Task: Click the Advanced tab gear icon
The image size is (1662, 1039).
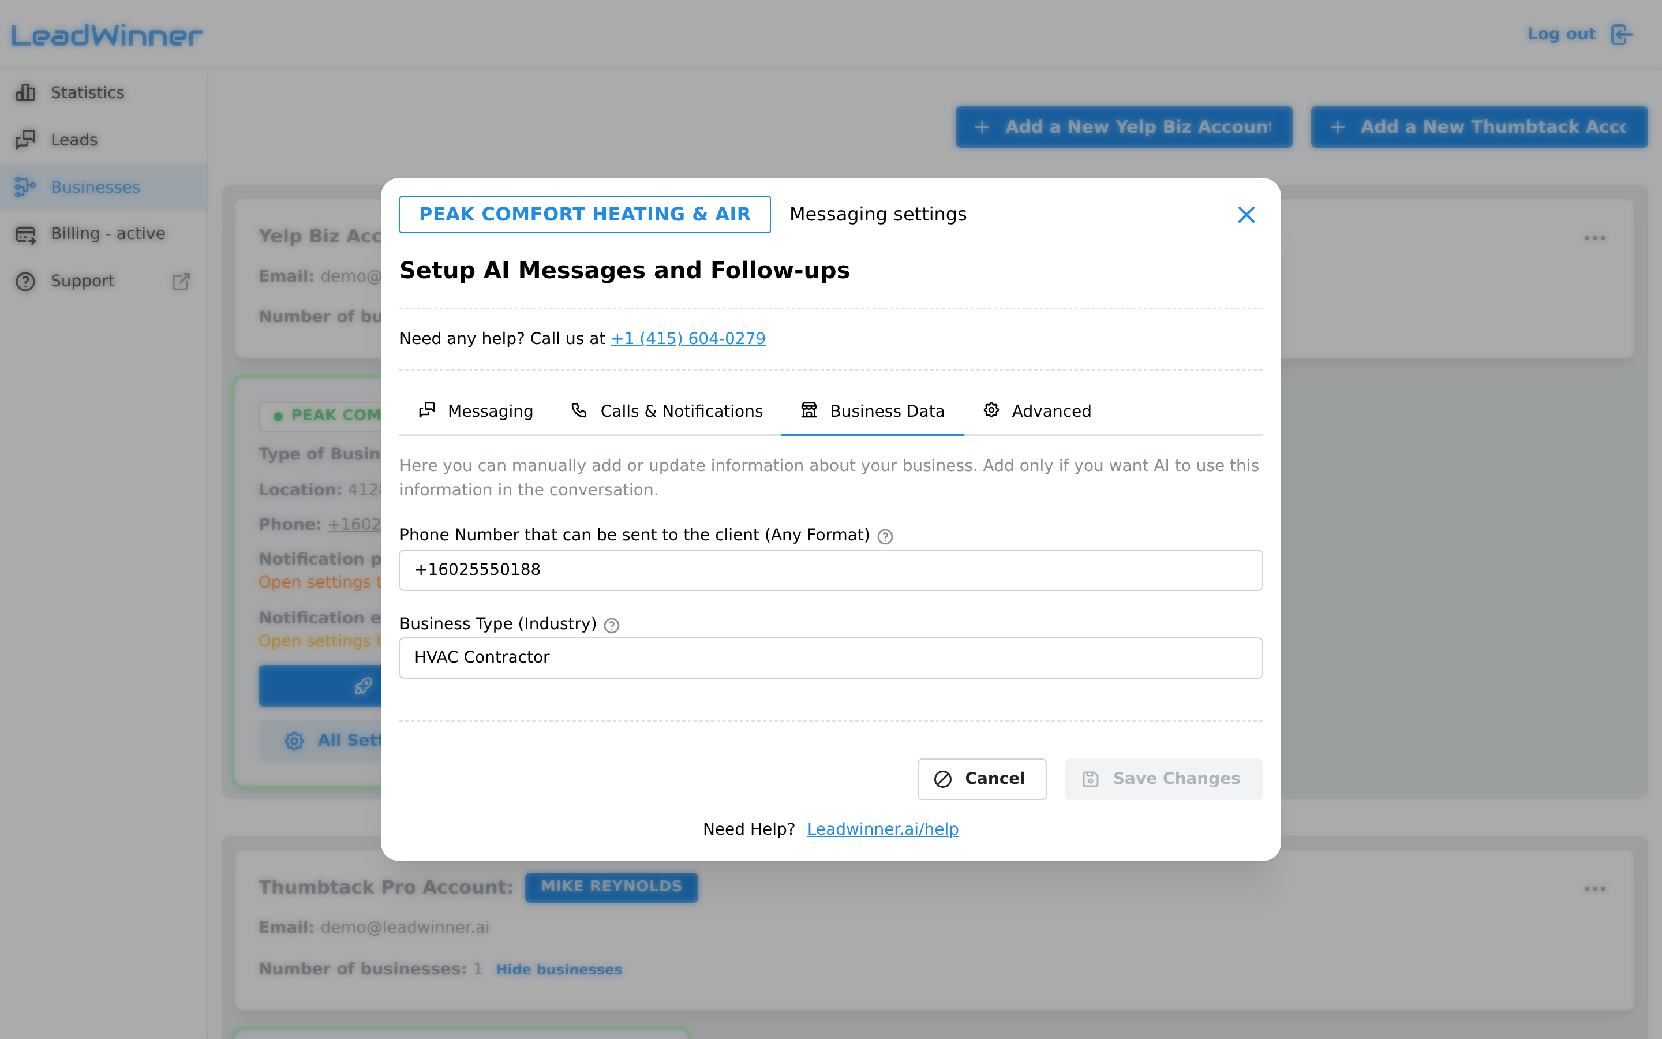Action: [991, 410]
